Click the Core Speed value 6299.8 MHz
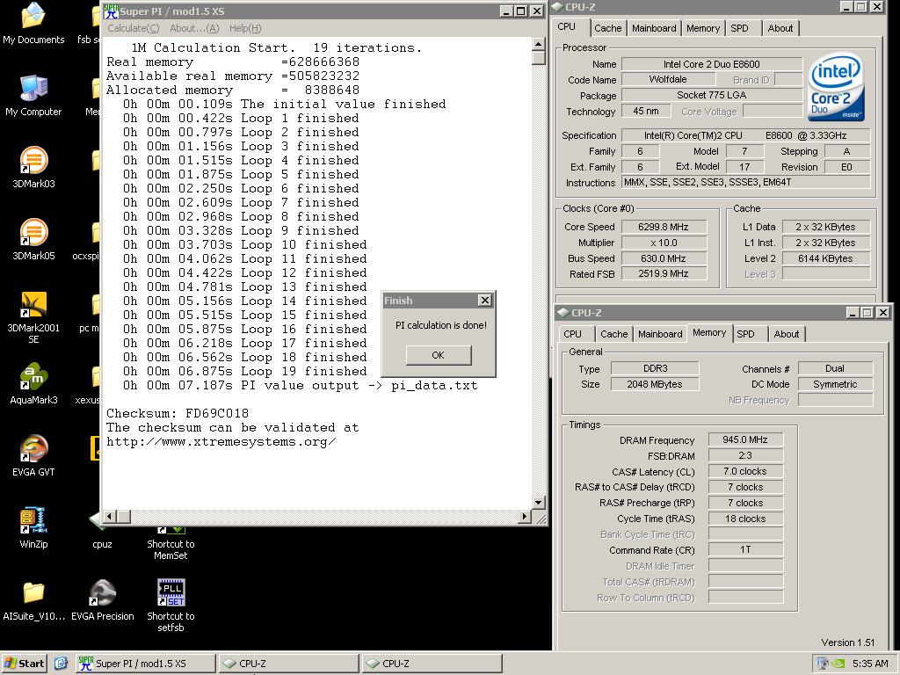This screenshot has height=675, width=900. pyautogui.click(x=664, y=227)
